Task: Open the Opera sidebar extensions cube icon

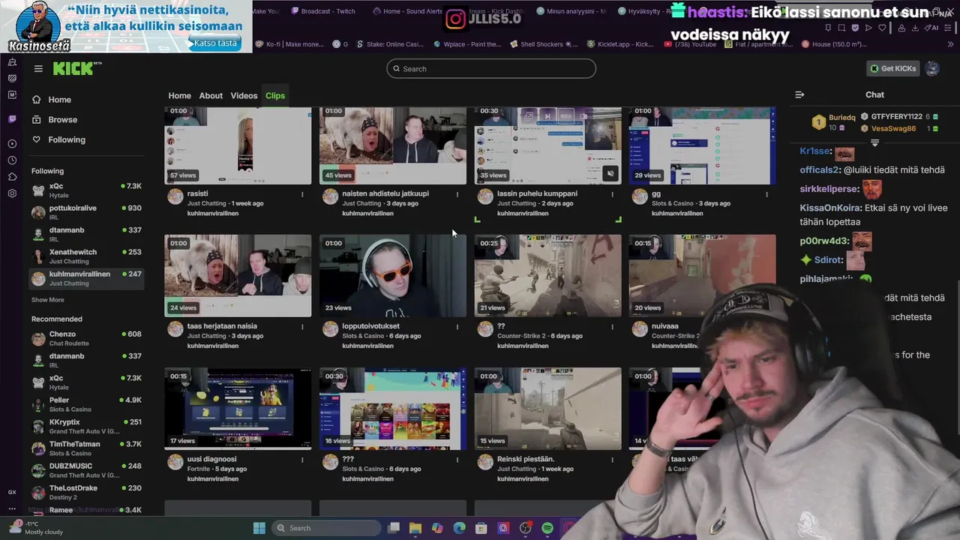Action: (12, 177)
